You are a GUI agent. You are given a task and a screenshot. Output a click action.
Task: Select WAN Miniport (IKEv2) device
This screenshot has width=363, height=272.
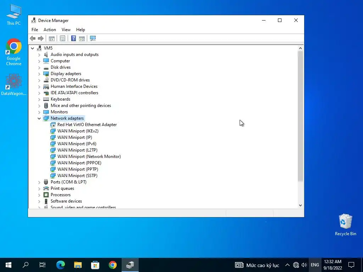pos(78,131)
